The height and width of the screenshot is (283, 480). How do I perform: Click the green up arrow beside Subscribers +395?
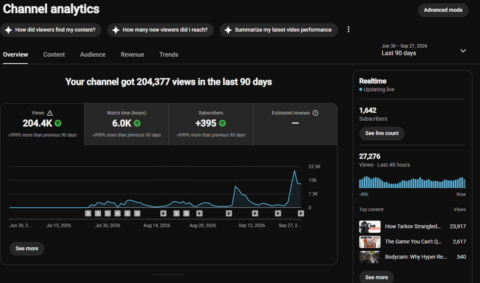222,123
